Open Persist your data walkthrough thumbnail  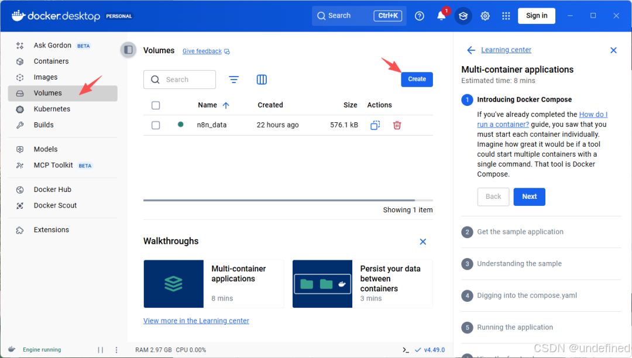pyautogui.click(x=322, y=284)
